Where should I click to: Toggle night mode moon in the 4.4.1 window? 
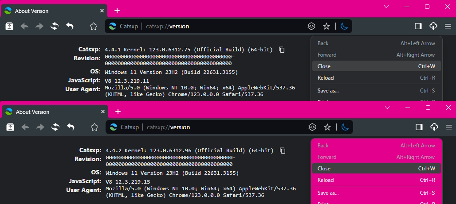pyautogui.click(x=344, y=26)
